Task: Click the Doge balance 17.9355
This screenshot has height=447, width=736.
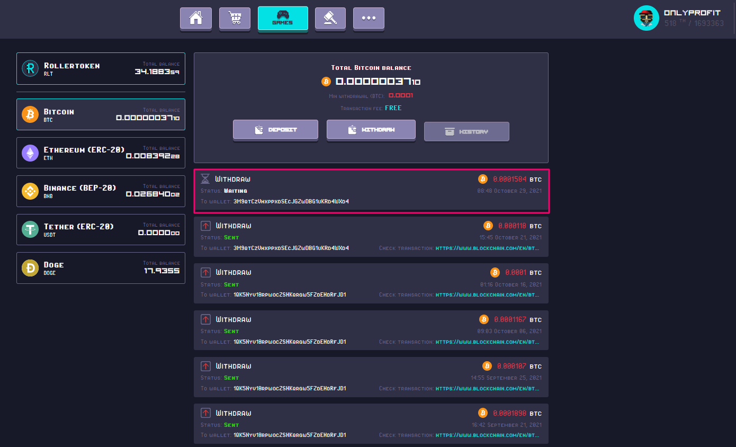Action: tap(161, 271)
